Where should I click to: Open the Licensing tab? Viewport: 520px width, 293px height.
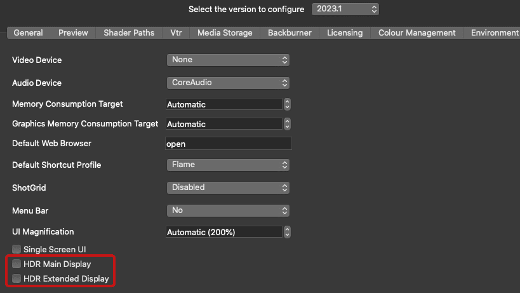[345, 33]
